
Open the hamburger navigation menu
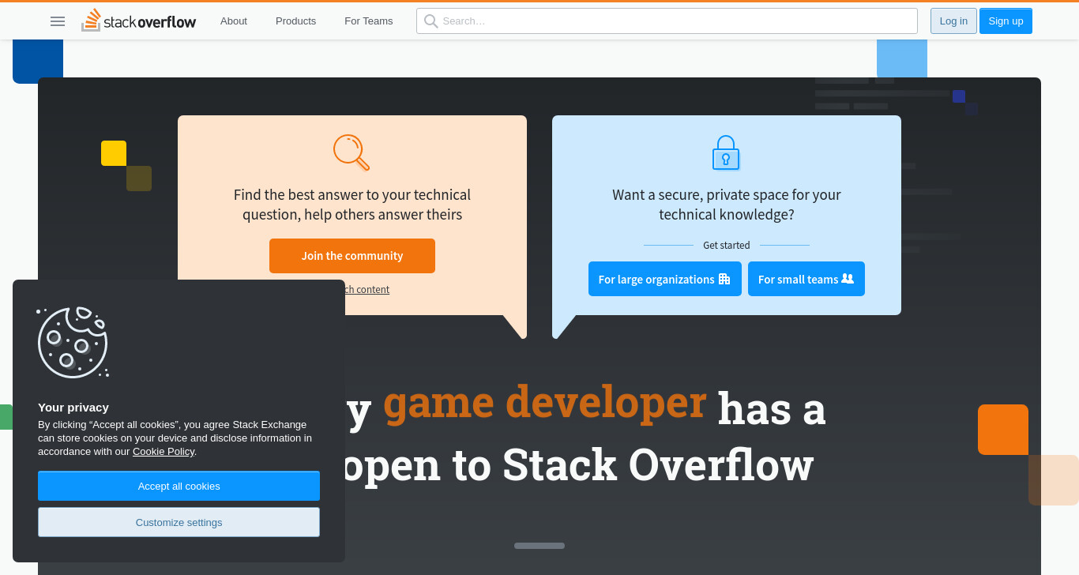(58, 21)
